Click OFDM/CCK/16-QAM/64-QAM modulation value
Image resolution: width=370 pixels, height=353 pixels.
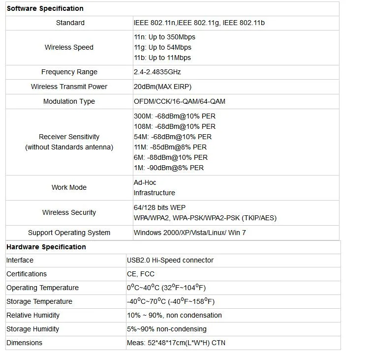tap(180, 101)
